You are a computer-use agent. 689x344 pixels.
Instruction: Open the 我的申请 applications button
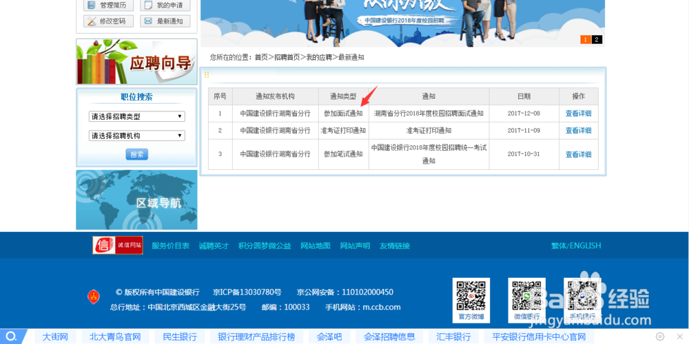click(x=165, y=6)
